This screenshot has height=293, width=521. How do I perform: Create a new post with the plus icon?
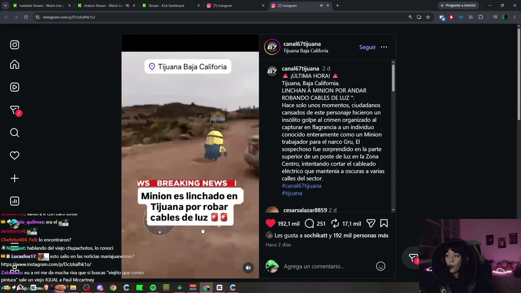point(15,178)
